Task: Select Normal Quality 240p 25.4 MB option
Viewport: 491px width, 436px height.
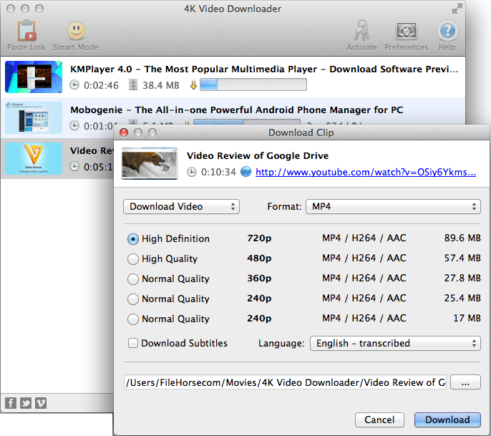Action: point(133,299)
